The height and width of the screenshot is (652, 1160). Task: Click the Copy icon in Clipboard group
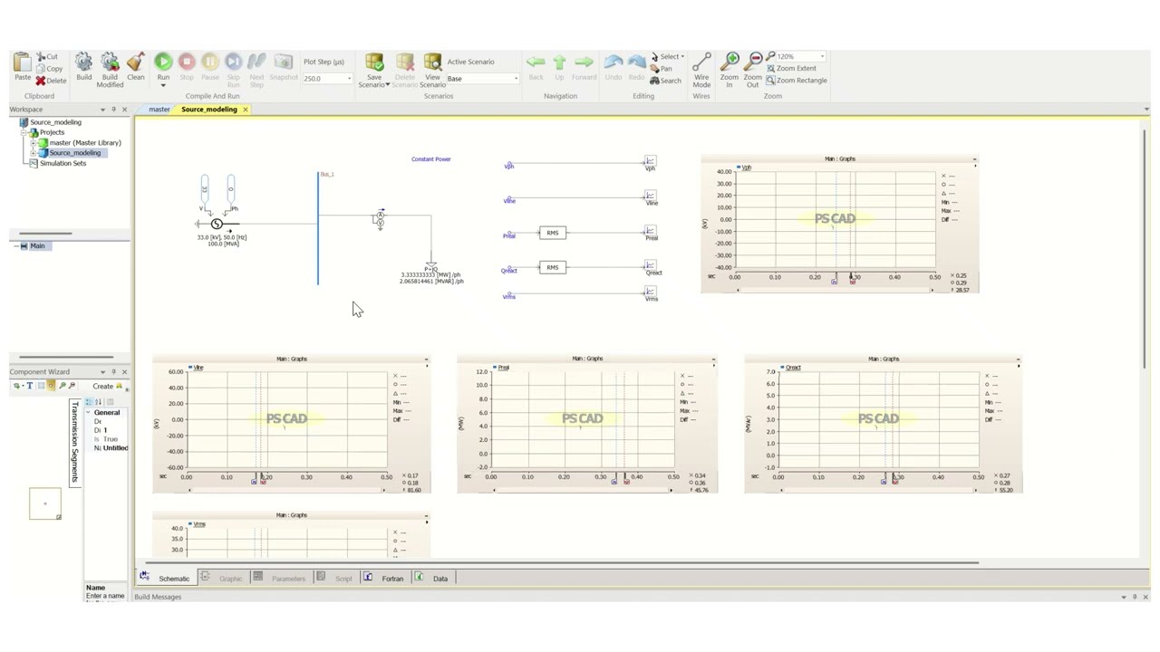41,69
